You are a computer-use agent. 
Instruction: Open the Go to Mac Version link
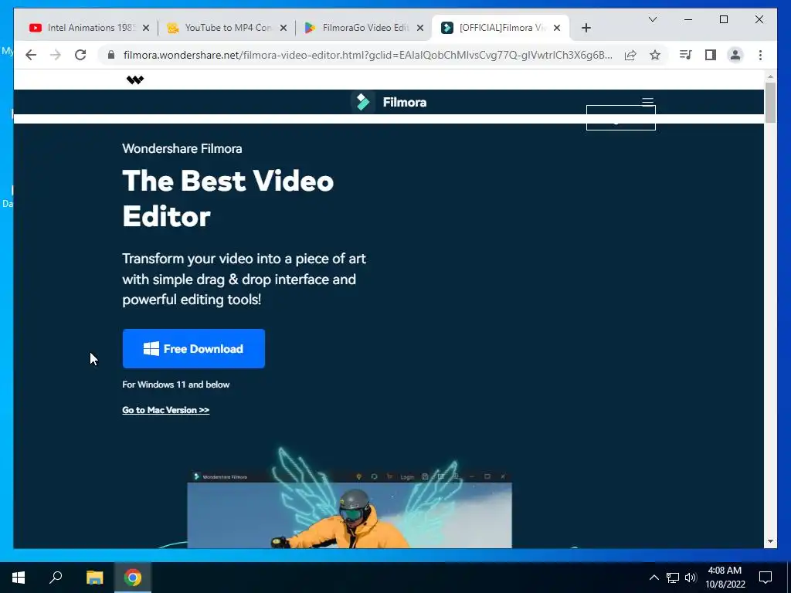(165, 410)
